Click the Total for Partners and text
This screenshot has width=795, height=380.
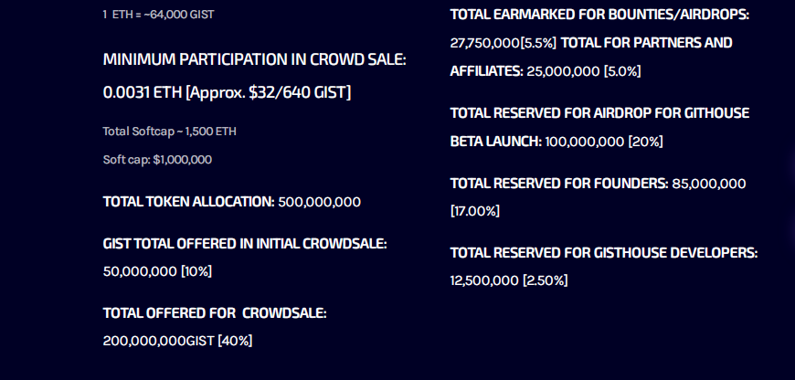pyautogui.click(x=646, y=43)
